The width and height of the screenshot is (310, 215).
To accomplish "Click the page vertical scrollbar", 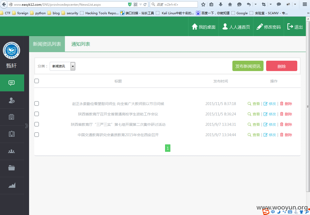I will pyautogui.click(x=308, y=106).
